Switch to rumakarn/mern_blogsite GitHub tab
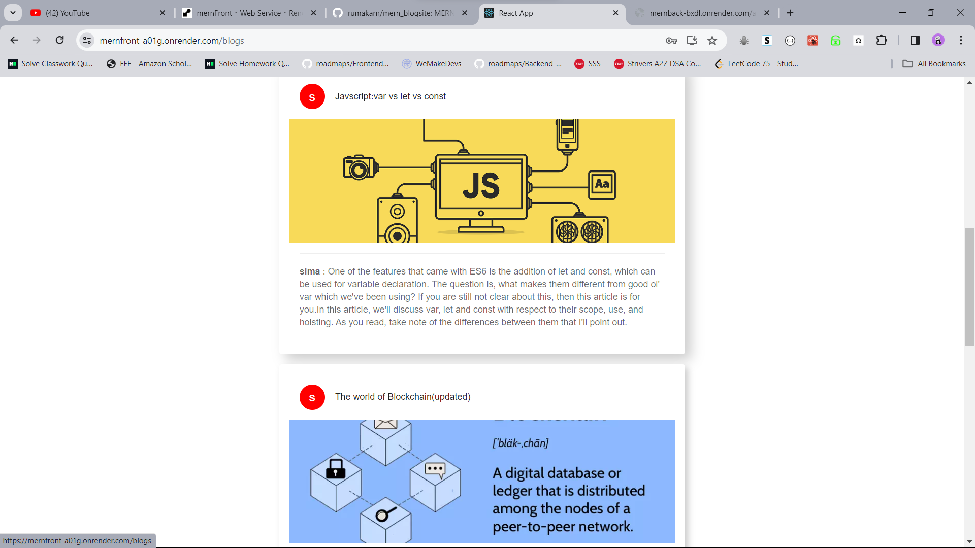This screenshot has height=548, width=975. tap(399, 13)
